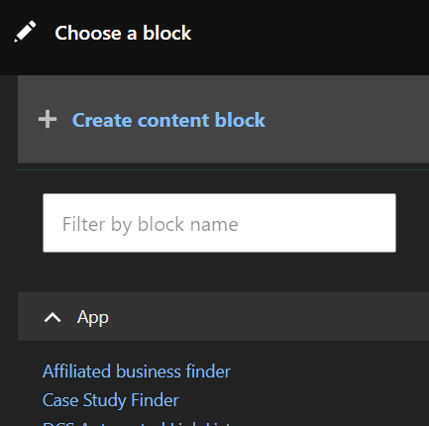Click the grey Create content block panel area
The image size is (429, 426).
point(223,119)
